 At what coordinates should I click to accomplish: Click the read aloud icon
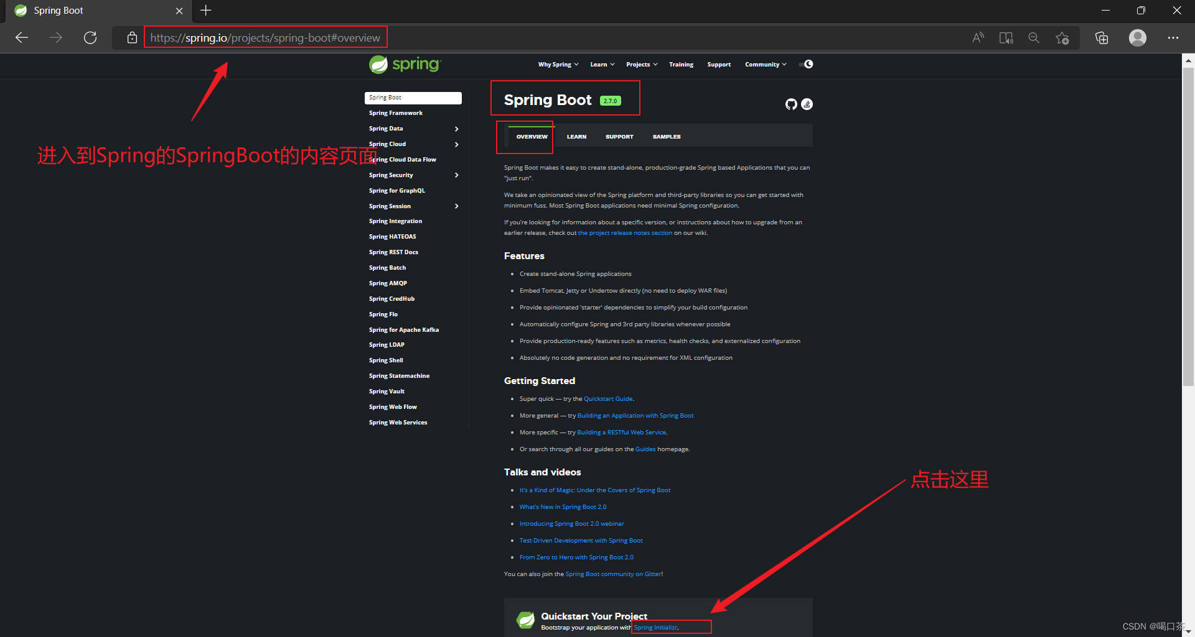[978, 38]
